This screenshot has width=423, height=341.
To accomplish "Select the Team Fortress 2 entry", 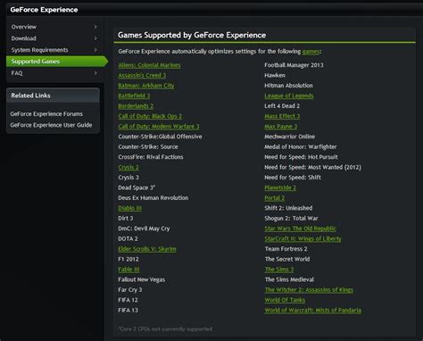I will [286, 249].
